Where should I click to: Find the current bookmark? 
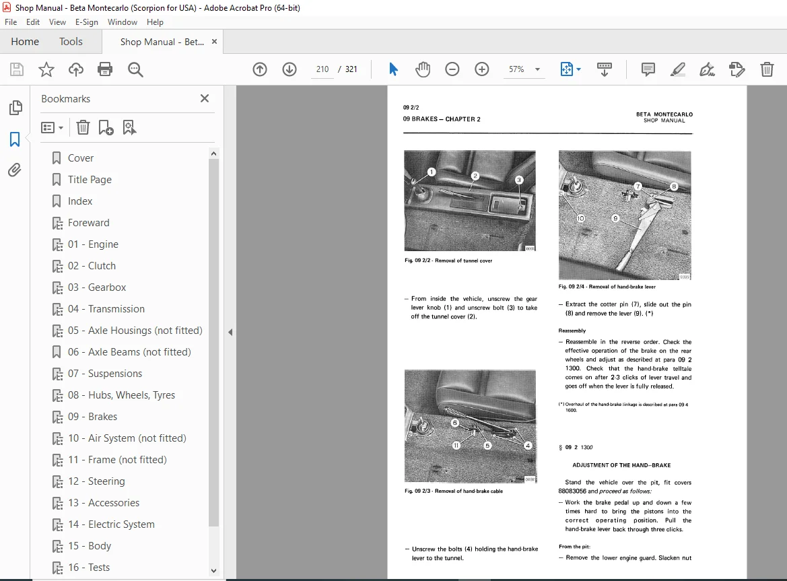click(129, 127)
